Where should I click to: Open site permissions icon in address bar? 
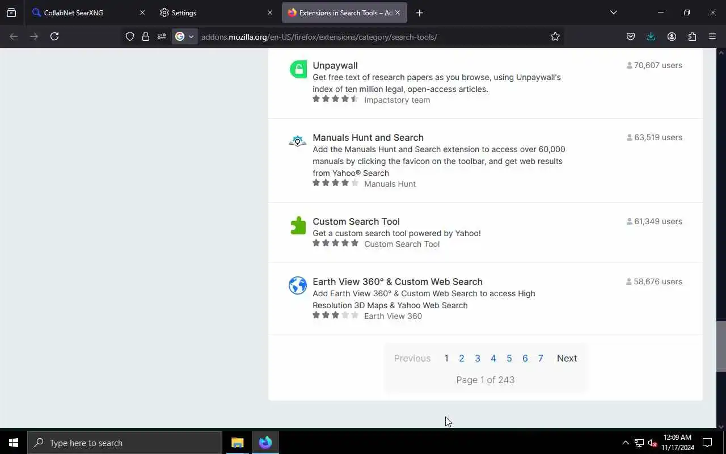click(x=162, y=36)
